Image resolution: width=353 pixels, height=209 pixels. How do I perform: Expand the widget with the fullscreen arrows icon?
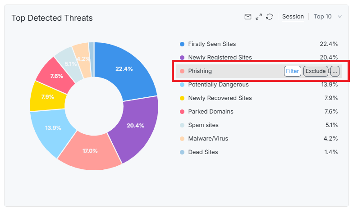[x=259, y=17]
